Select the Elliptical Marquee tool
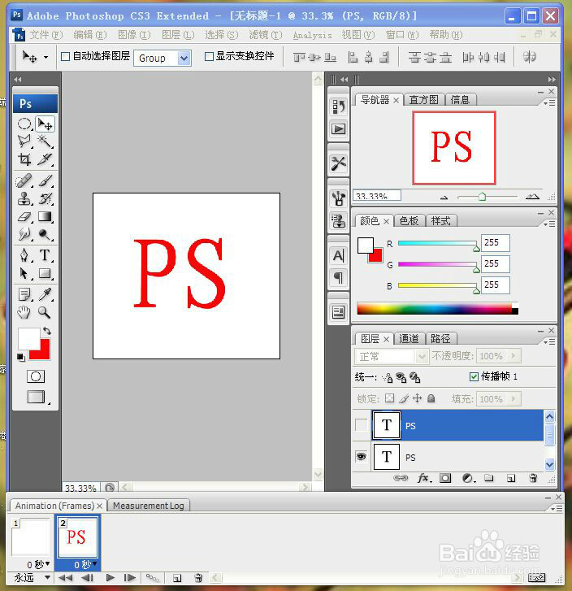This screenshot has height=591, width=572. 24,124
